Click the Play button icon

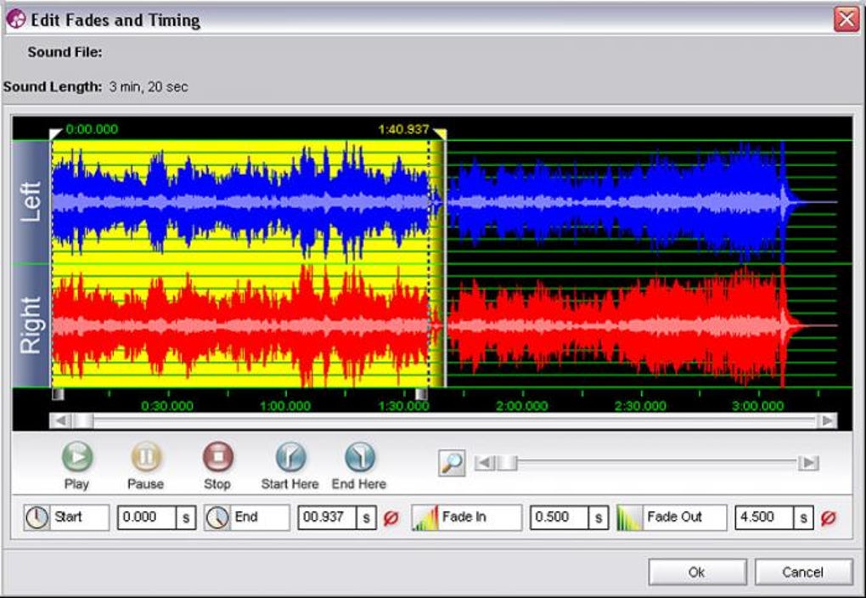click(77, 456)
